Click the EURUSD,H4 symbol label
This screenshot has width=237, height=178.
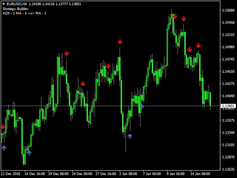[x=17, y=4]
